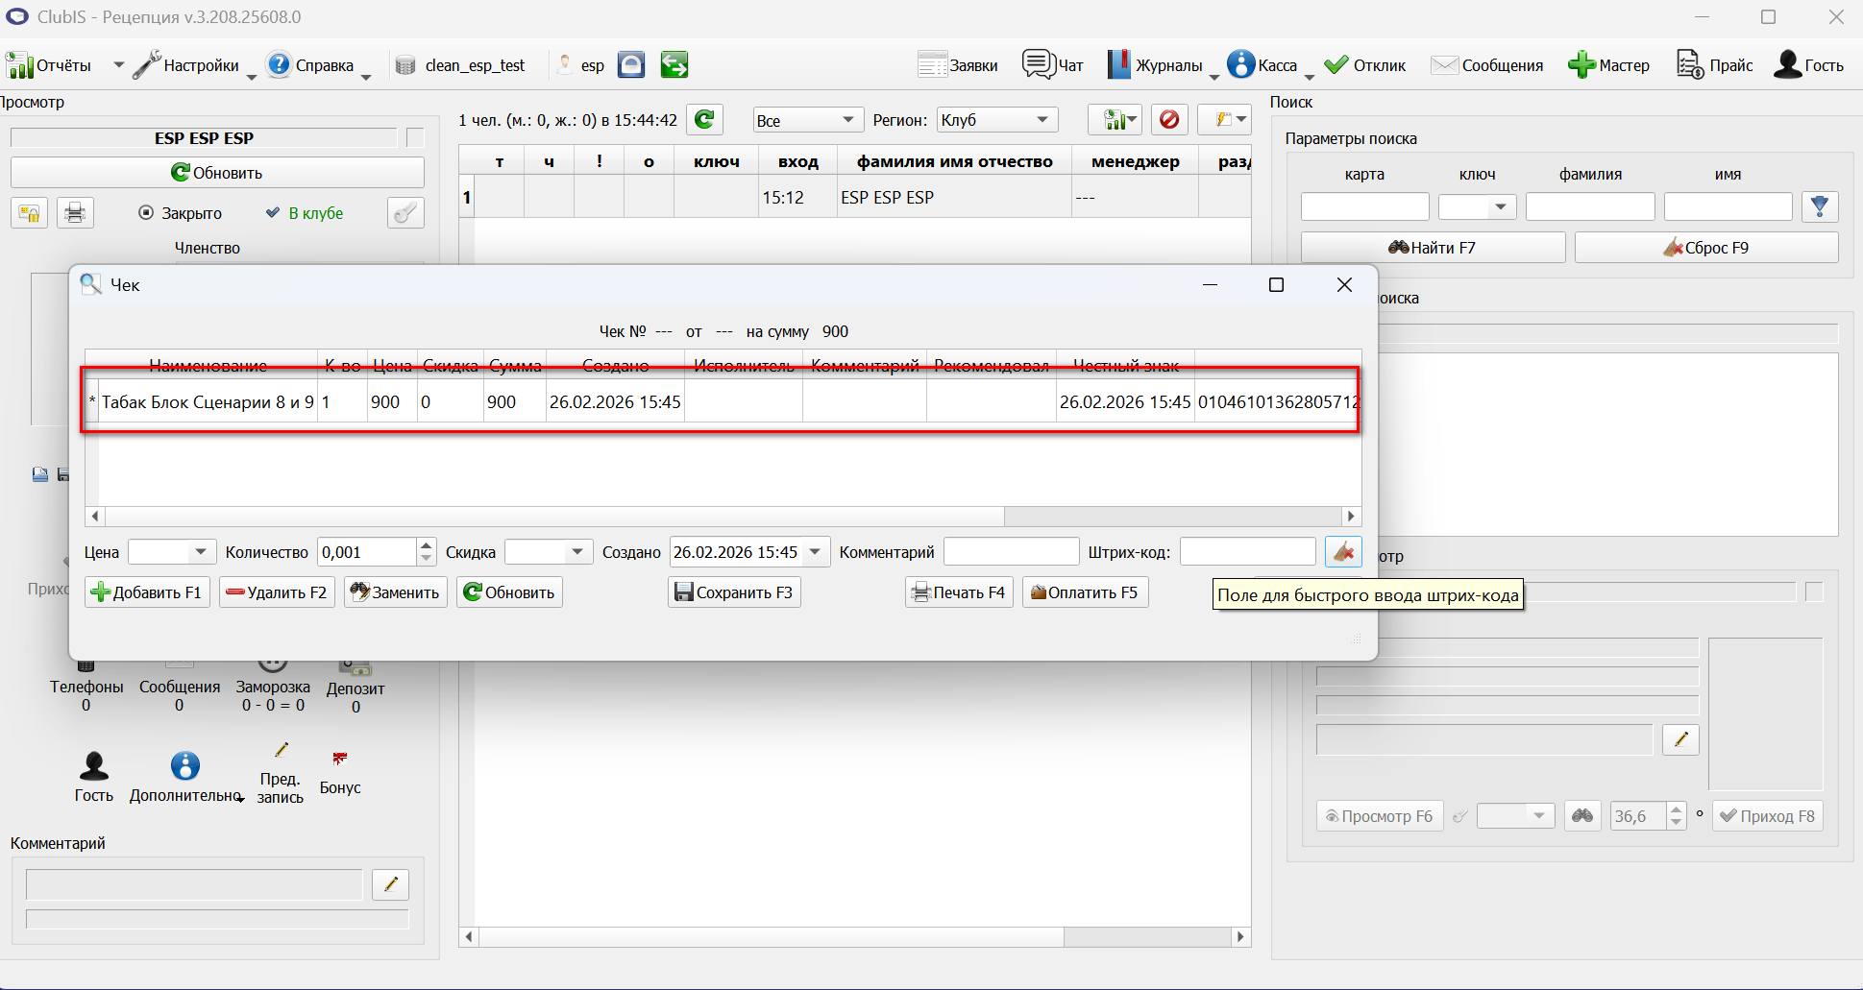Select the Закрыто radio button
Viewport: 1863px width, 990px height.
click(x=180, y=213)
